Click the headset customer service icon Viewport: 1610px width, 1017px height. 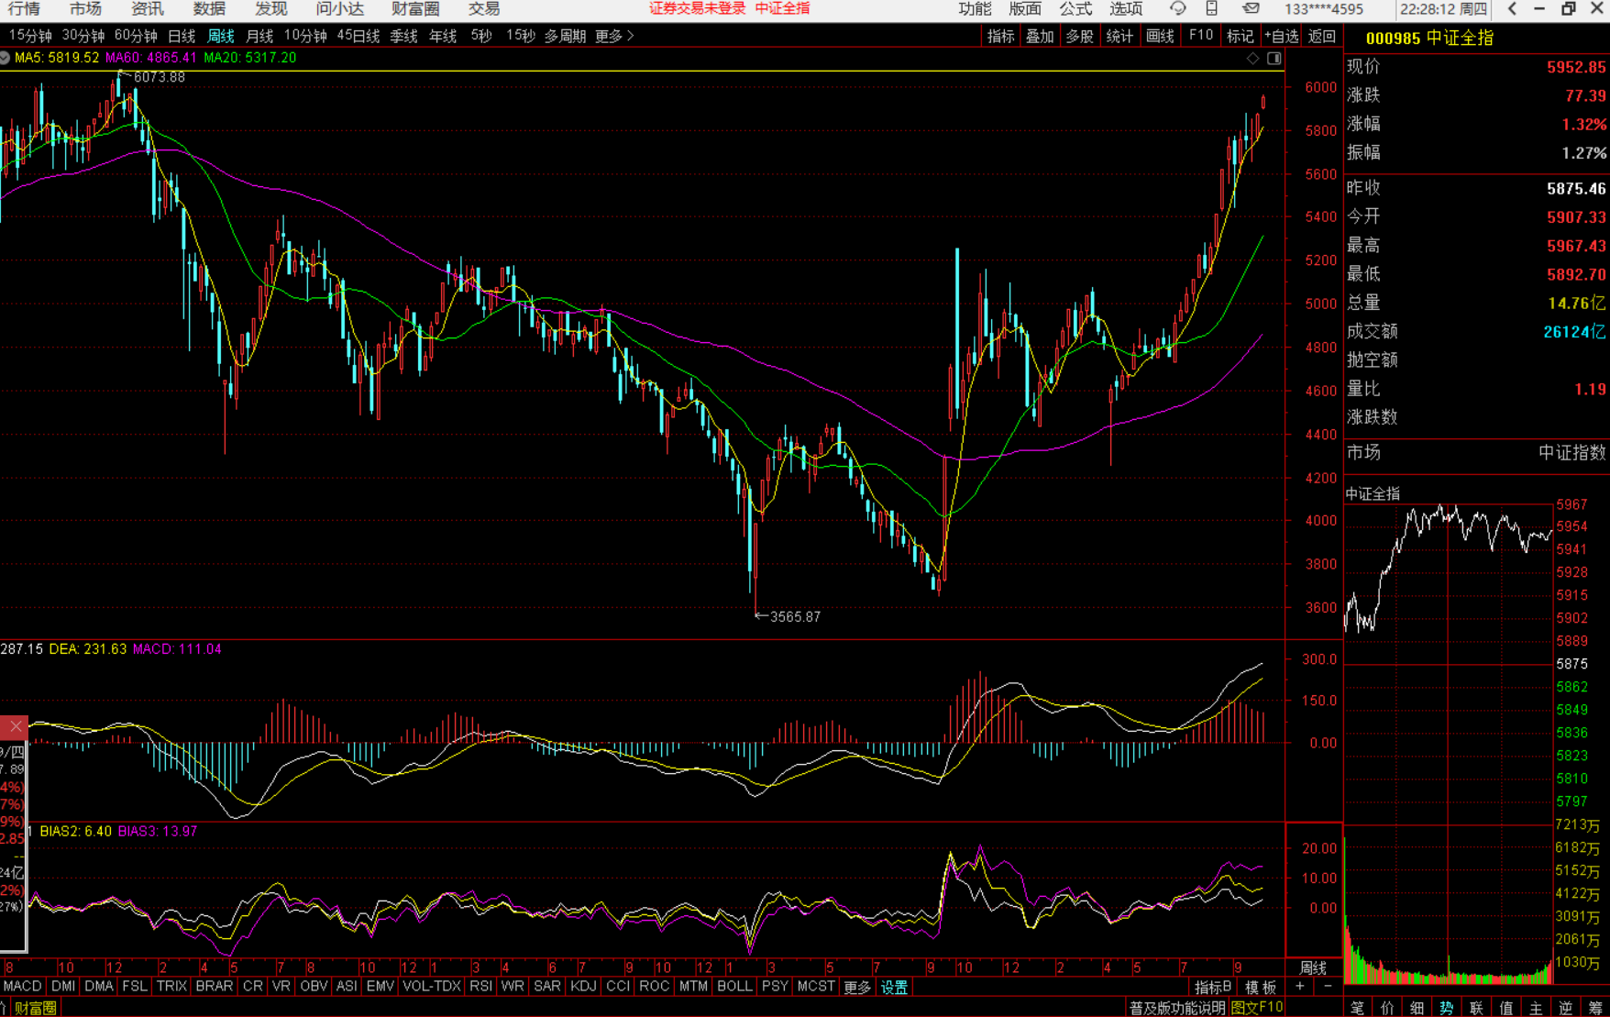point(1178,9)
